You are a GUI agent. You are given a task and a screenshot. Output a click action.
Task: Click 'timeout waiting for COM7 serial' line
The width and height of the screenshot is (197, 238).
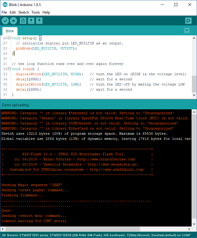[x=34, y=221]
